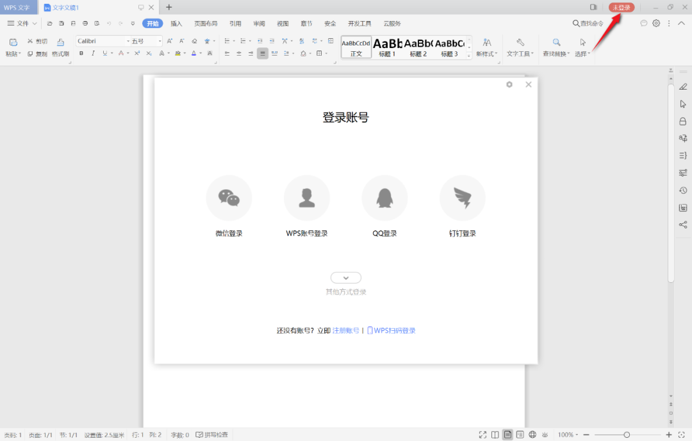Click 剪切 cut button
The image size is (692, 441).
click(38, 41)
